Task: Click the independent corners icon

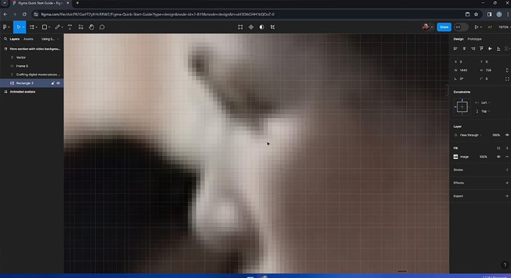Action: point(507,79)
